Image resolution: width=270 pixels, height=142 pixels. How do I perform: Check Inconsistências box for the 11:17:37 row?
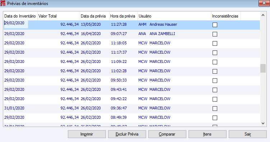[215, 53]
